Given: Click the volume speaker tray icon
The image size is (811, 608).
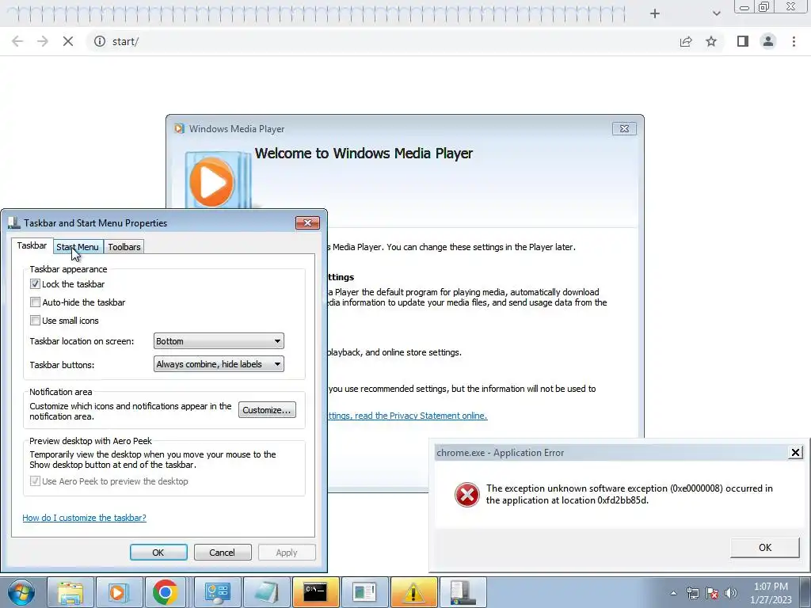Looking at the screenshot, I should click(x=731, y=593).
